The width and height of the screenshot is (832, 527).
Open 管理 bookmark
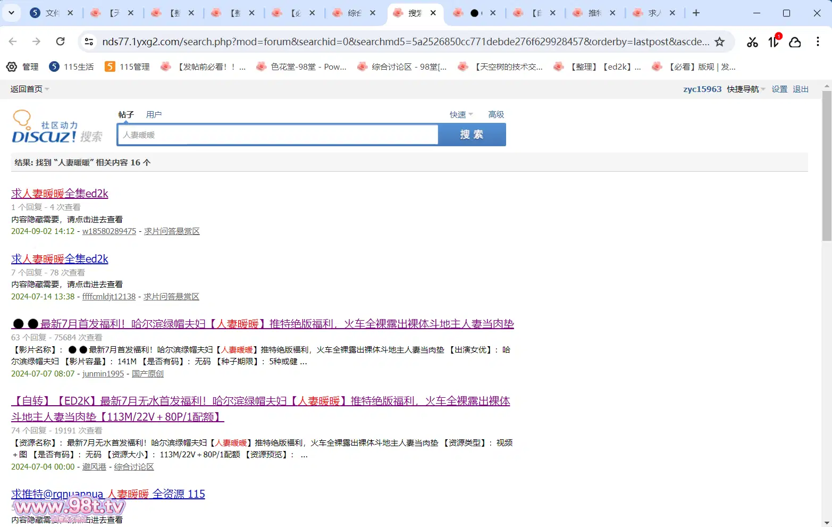(22, 66)
